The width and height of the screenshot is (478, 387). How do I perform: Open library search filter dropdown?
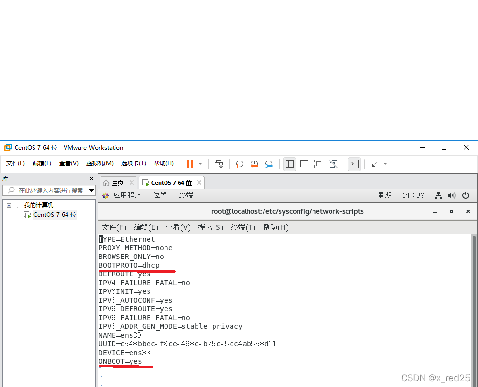[91, 191]
